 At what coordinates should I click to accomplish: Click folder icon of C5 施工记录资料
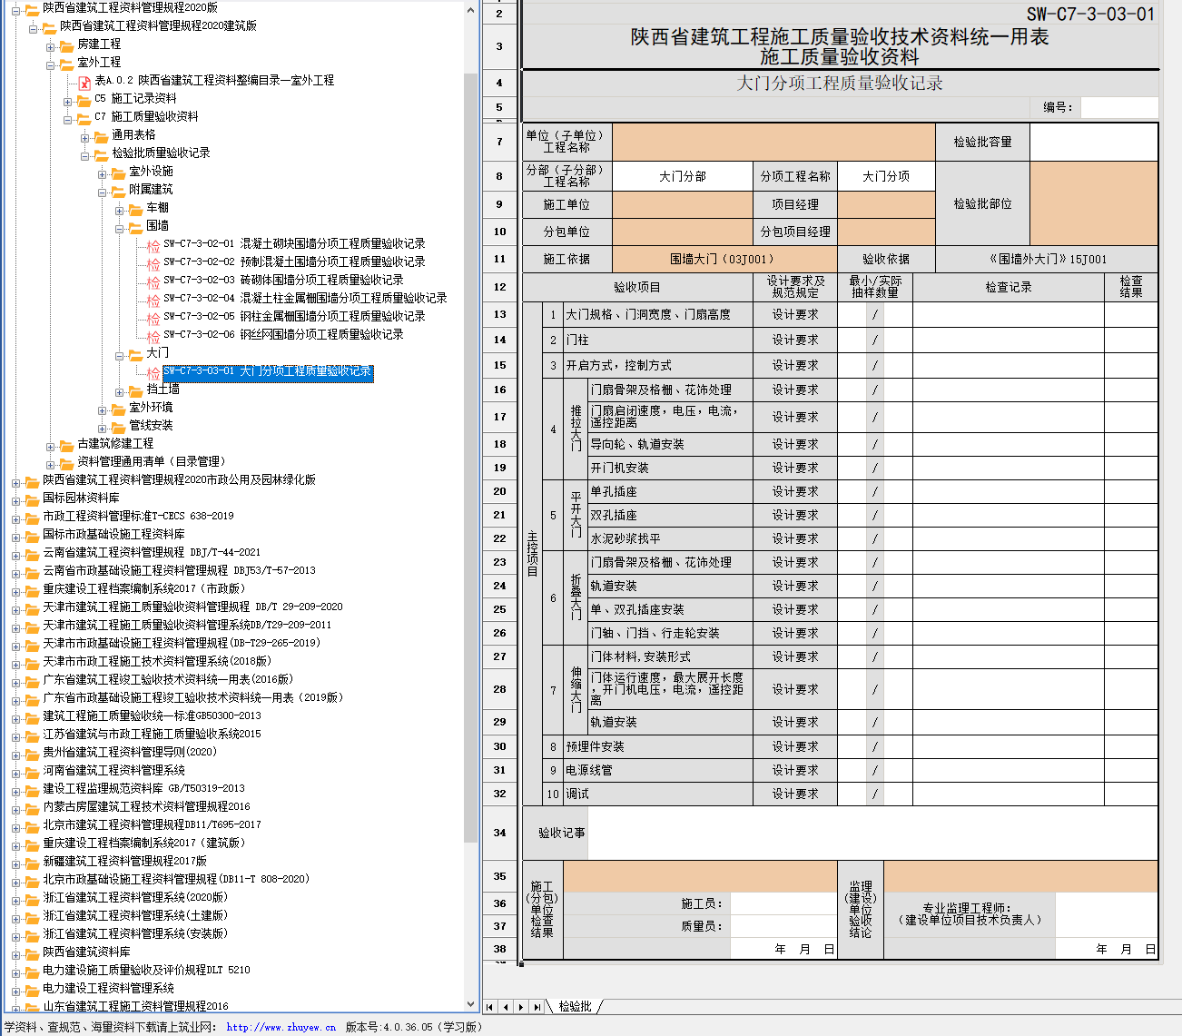pos(84,99)
